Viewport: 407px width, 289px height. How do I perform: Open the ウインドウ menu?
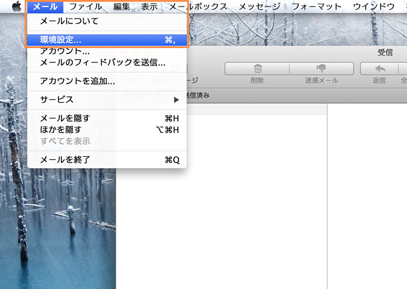coord(373,7)
